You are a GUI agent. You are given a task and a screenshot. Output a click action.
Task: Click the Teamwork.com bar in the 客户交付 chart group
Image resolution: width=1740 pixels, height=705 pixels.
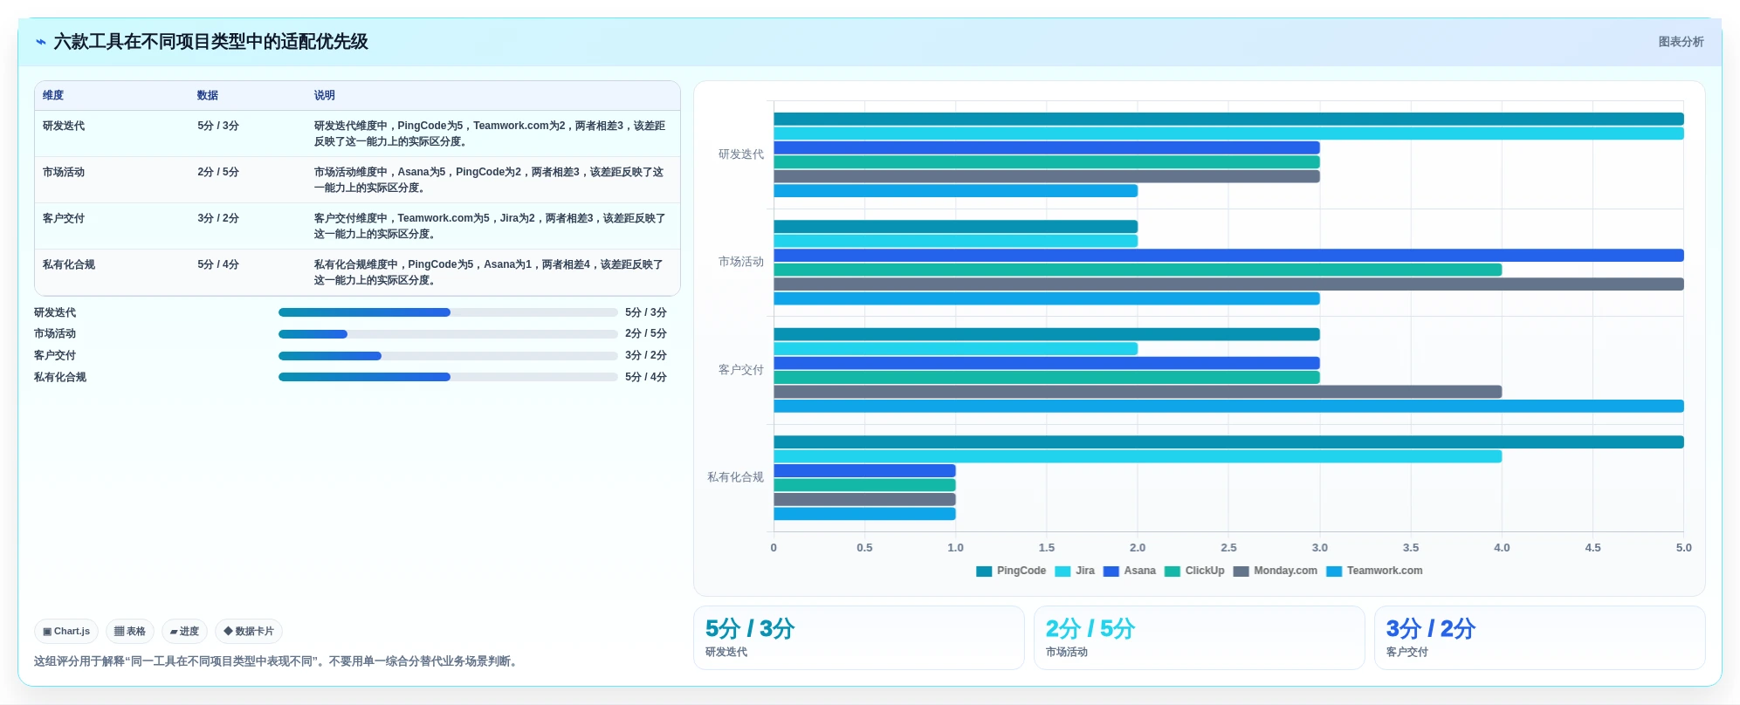click(1228, 407)
